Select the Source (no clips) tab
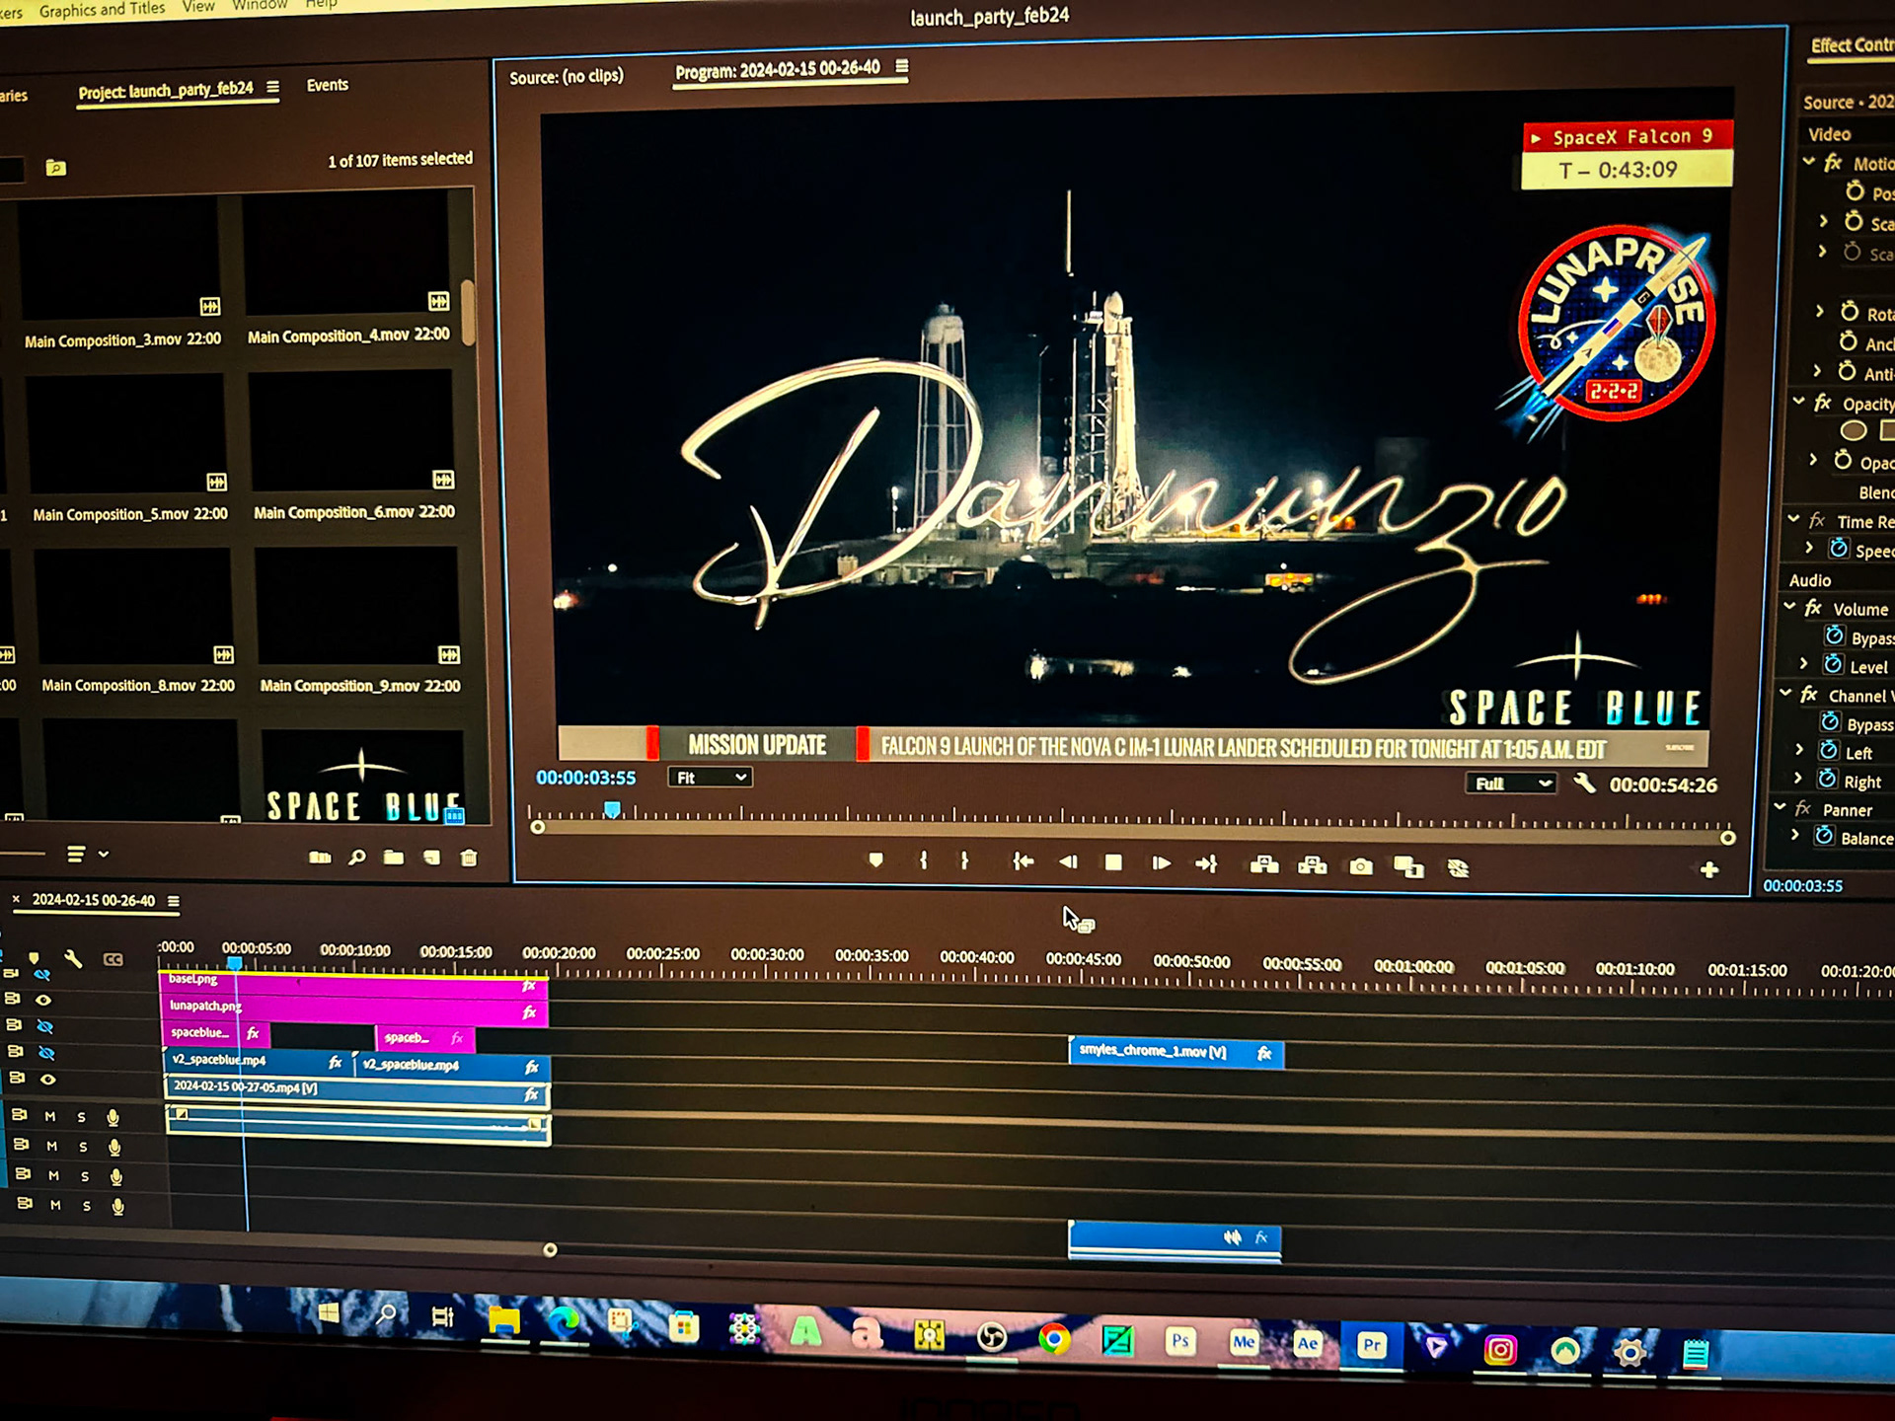This screenshot has height=1421, width=1895. pos(567,76)
